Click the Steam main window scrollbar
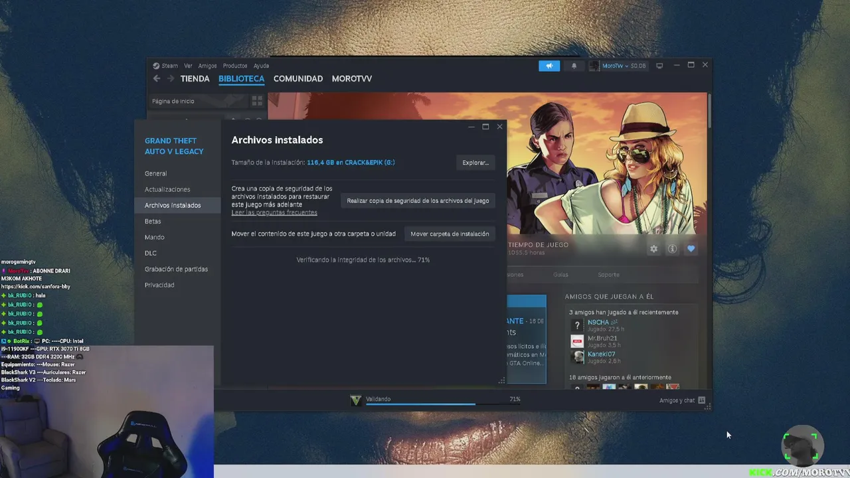850x478 pixels. (x=709, y=110)
